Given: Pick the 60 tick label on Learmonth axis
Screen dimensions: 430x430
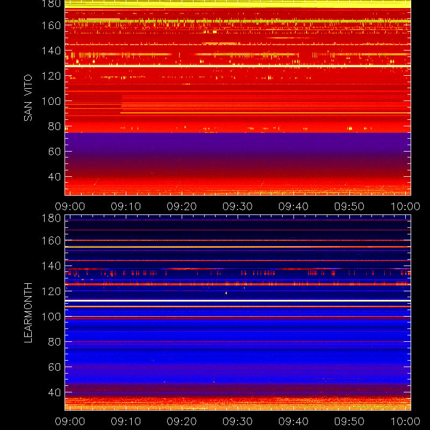Looking at the screenshot, I should click(x=54, y=367).
